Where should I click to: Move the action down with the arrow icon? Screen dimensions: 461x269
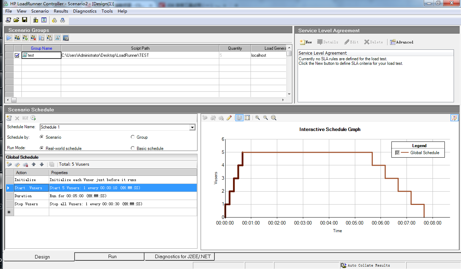point(41,164)
